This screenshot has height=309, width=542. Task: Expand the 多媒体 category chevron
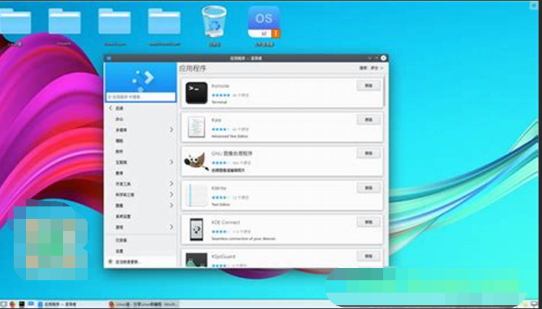[171, 129]
